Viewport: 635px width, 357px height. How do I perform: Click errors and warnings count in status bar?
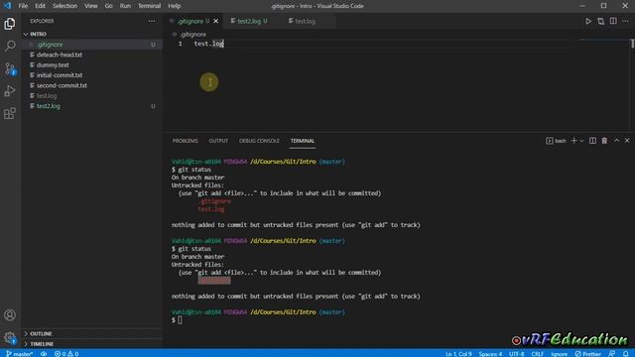[66, 354]
